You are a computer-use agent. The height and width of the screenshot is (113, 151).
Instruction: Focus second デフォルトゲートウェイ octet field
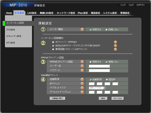(99, 92)
